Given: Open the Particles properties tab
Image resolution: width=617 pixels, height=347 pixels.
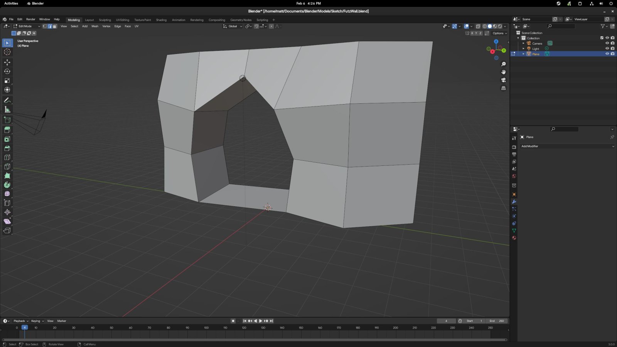Looking at the screenshot, I should coord(514,209).
